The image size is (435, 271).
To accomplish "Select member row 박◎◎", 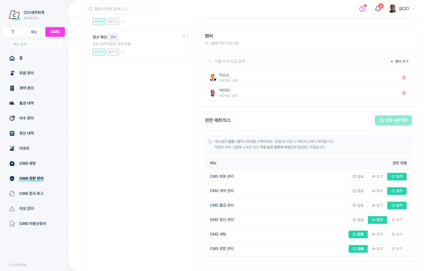I will (x=308, y=93).
